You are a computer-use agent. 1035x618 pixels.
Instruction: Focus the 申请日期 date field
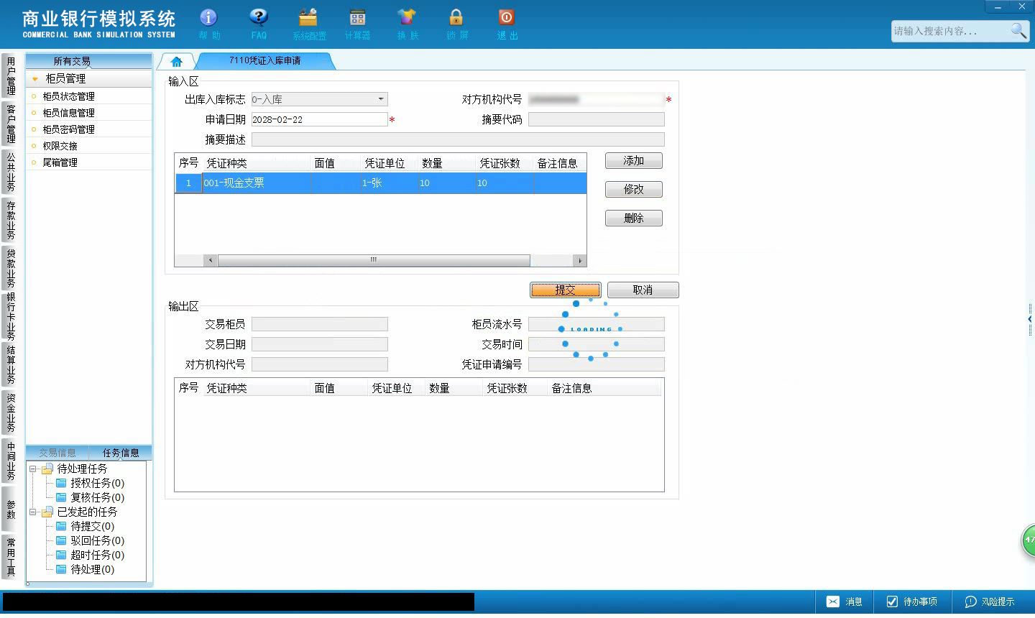319,119
